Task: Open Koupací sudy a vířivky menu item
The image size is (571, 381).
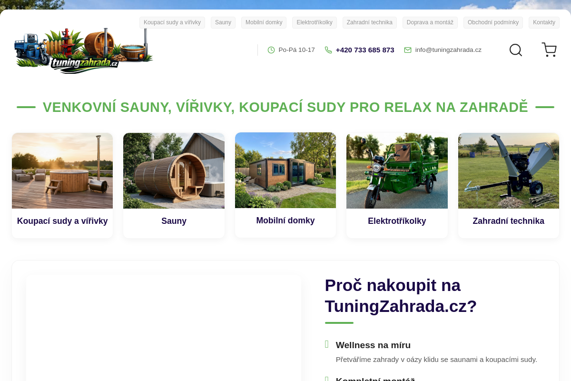Action: coord(172,22)
